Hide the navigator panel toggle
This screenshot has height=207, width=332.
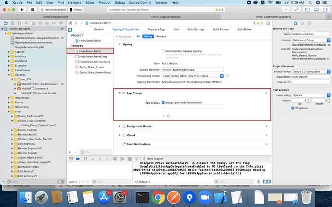click(307, 10)
